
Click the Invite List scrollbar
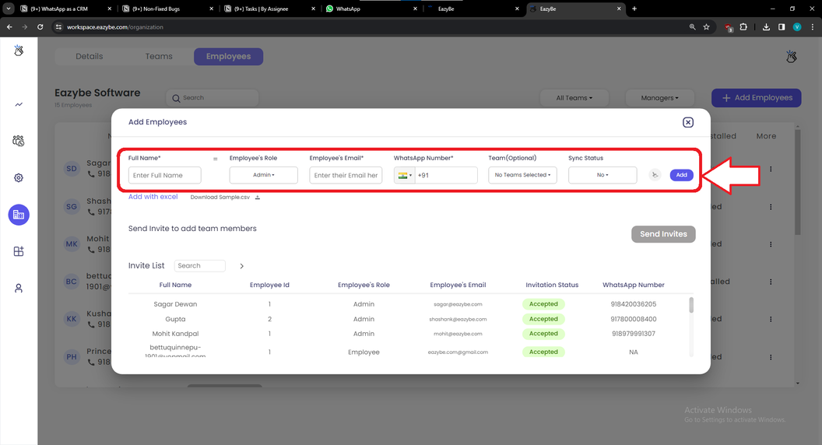coord(691,305)
